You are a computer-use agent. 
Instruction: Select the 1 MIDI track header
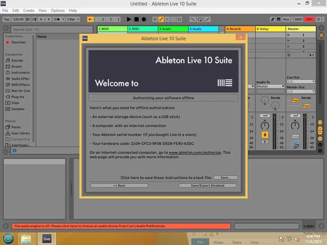pyautogui.click(x=112, y=29)
